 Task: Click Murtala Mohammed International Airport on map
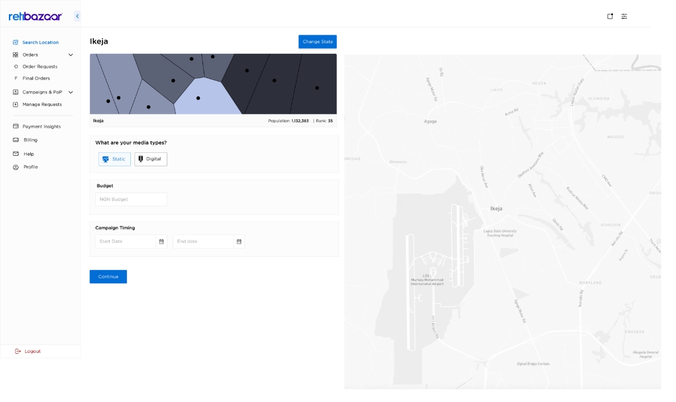[x=427, y=280]
